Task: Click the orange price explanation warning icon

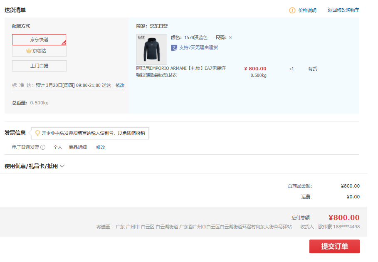Action: click(x=292, y=10)
